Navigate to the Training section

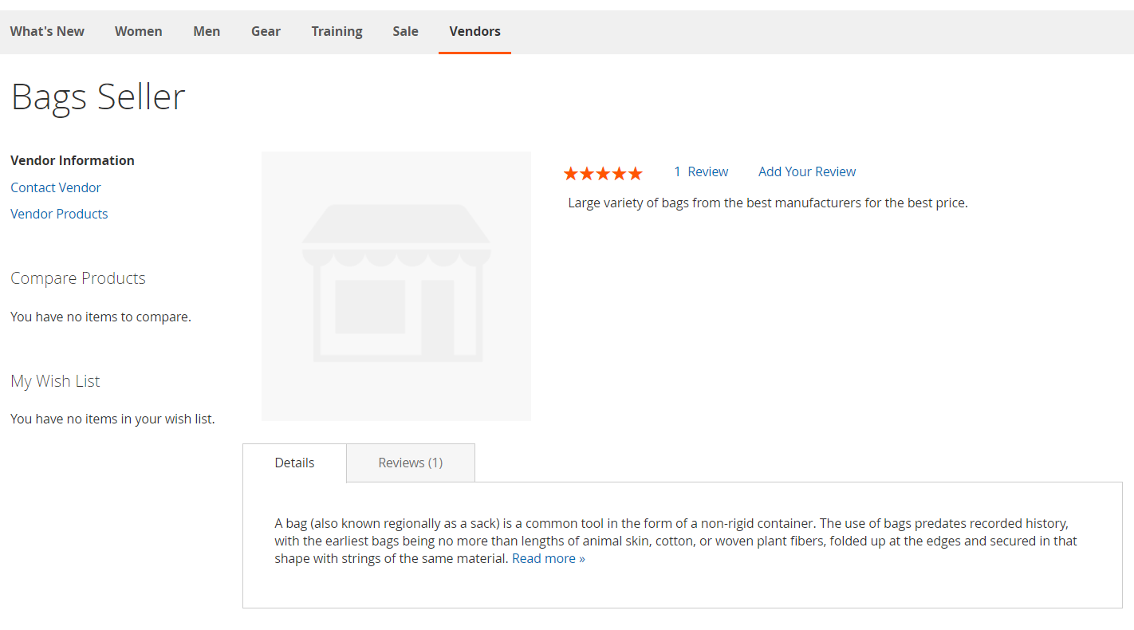point(337,31)
